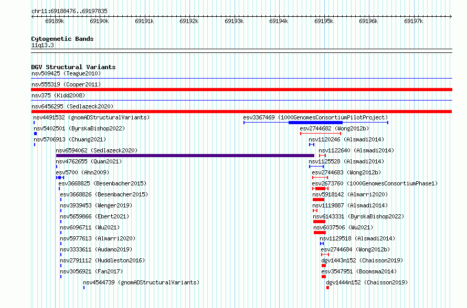The height and width of the screenshot is (308, 467).
Task: Open esv2744683 (Wong2012b) label
Action: point(346,172)
